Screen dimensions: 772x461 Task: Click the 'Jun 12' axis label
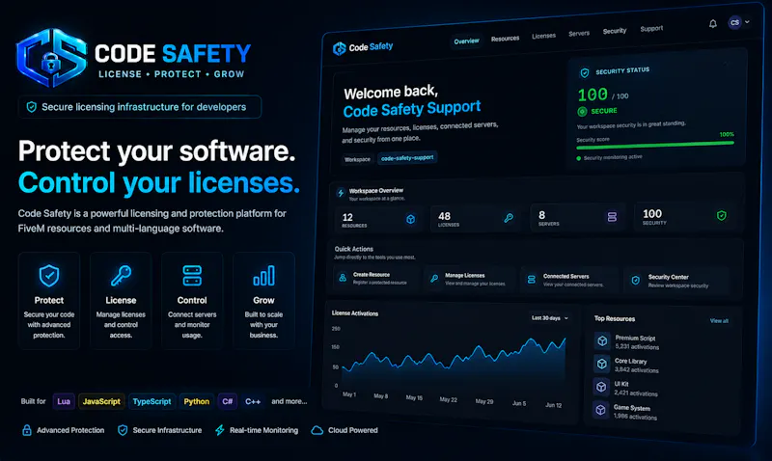pyautogui.click(x=553, y=405)
